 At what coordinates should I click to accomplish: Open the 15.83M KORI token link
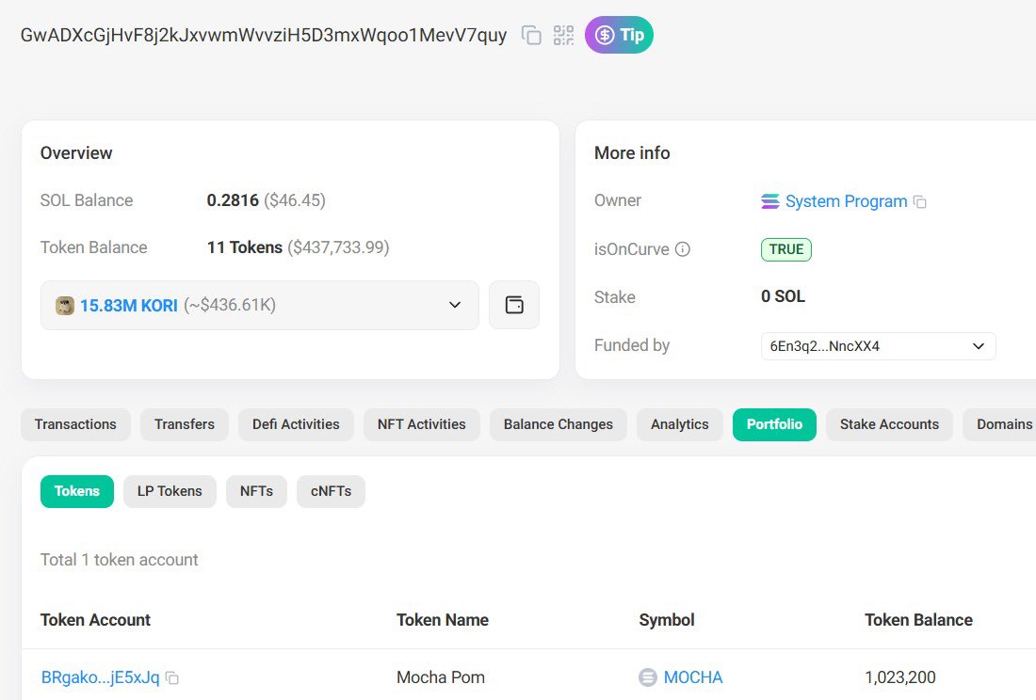pyautogui.click(x=129, y=306)
